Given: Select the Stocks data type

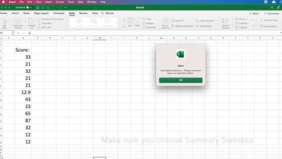Looking at the screenshot, I should pyautogui.click(x=79, y=23).
